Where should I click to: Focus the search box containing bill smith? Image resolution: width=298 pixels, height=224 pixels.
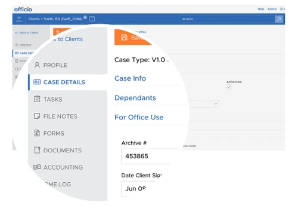[227, 19]
